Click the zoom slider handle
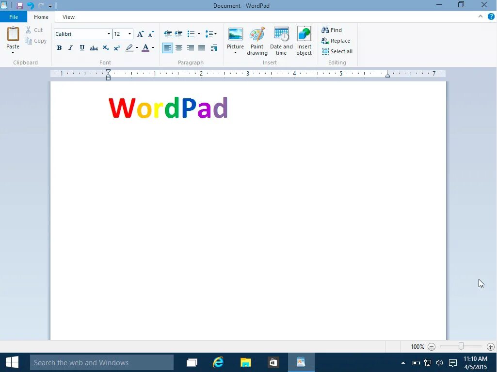This screenshot has height=372, width=497. 461,346
